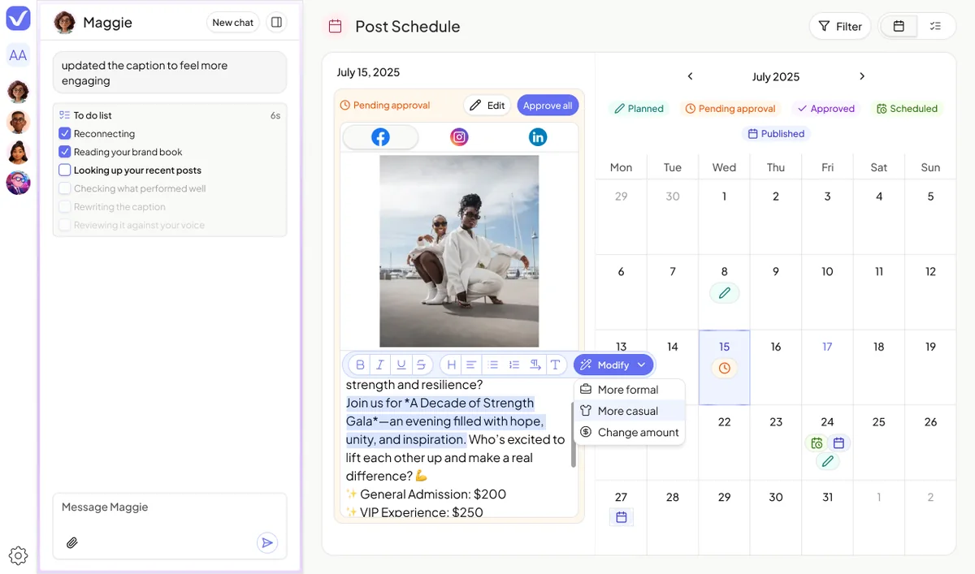Click the checkmark app logo in the sidebar
This screenshot has width=975, height=574.
click(18, 18)
